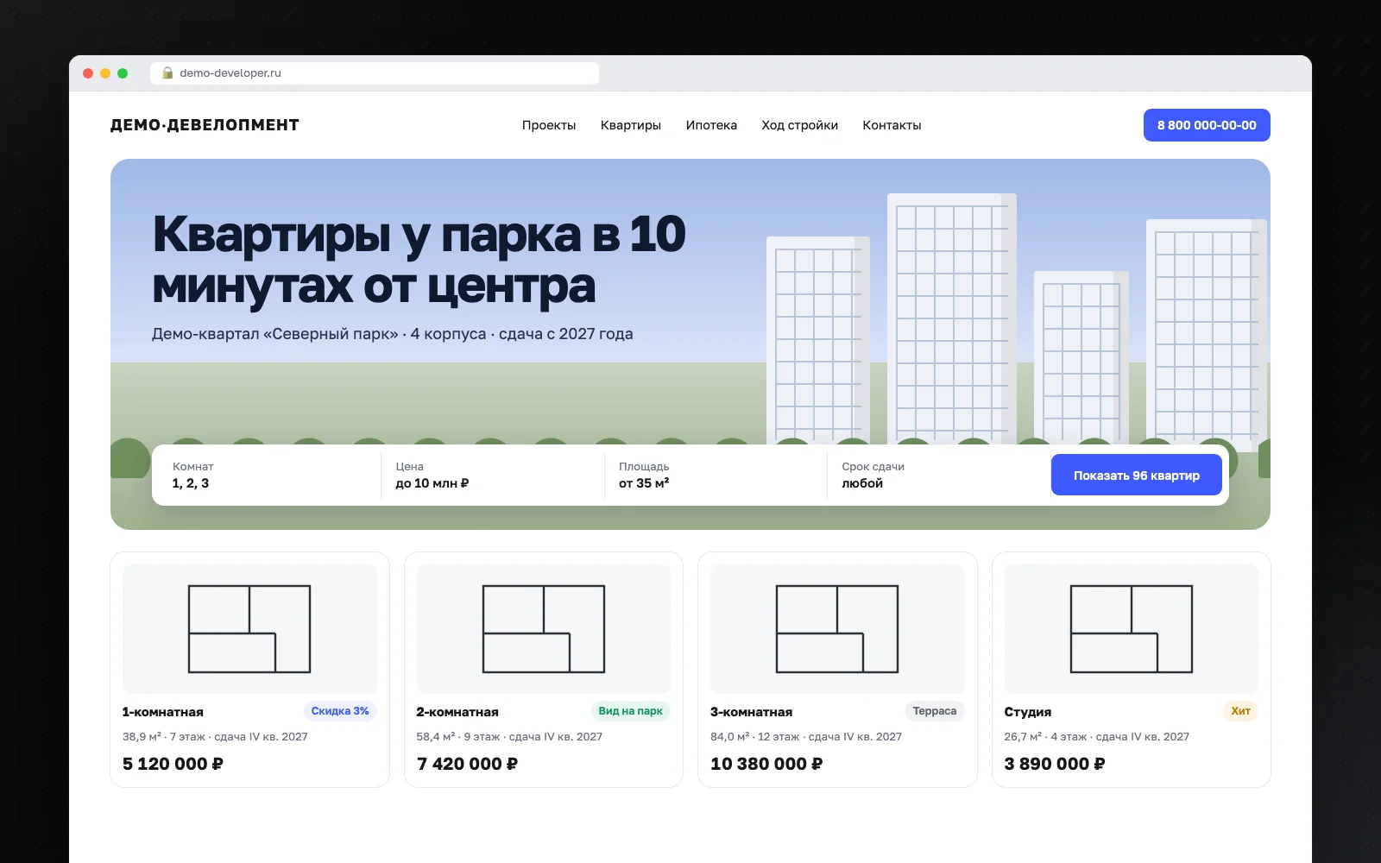Screen dimensions: 1381x863
Task: Click the 2-комнатная card title
Action: pos(457,712)
